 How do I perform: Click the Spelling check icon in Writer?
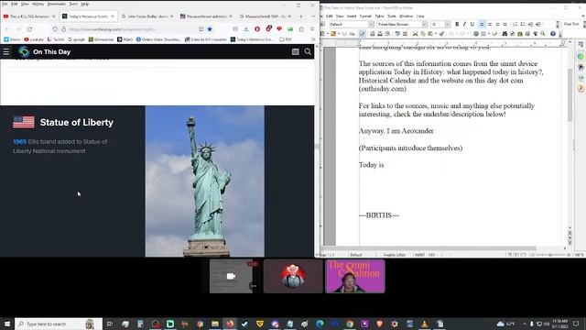click(397, 34)
